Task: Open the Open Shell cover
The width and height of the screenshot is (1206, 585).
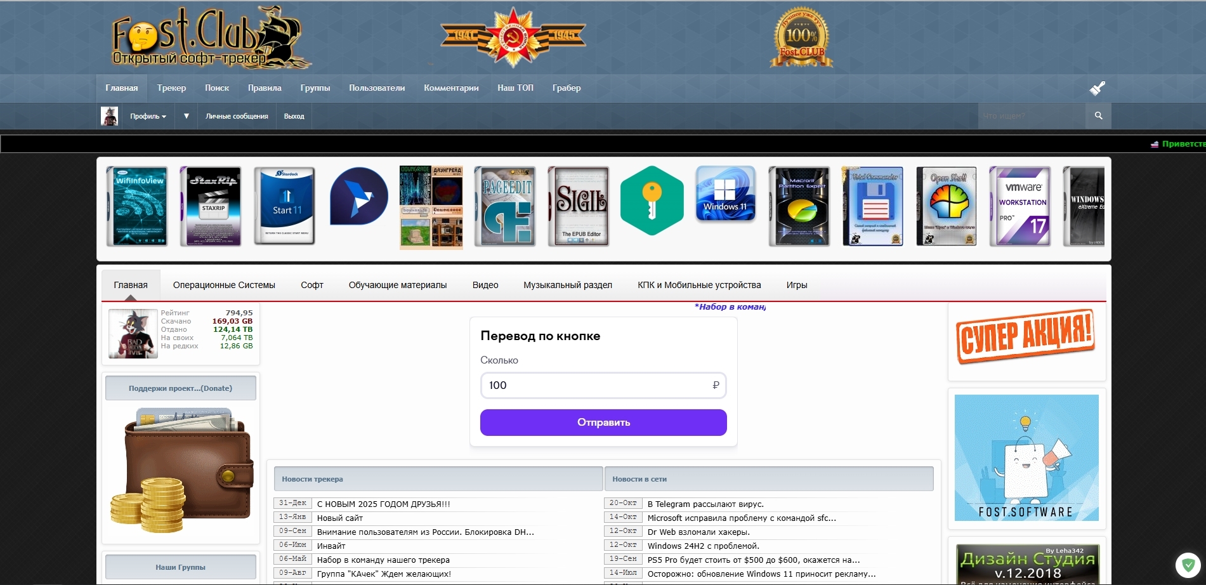Action: [947, 206]
